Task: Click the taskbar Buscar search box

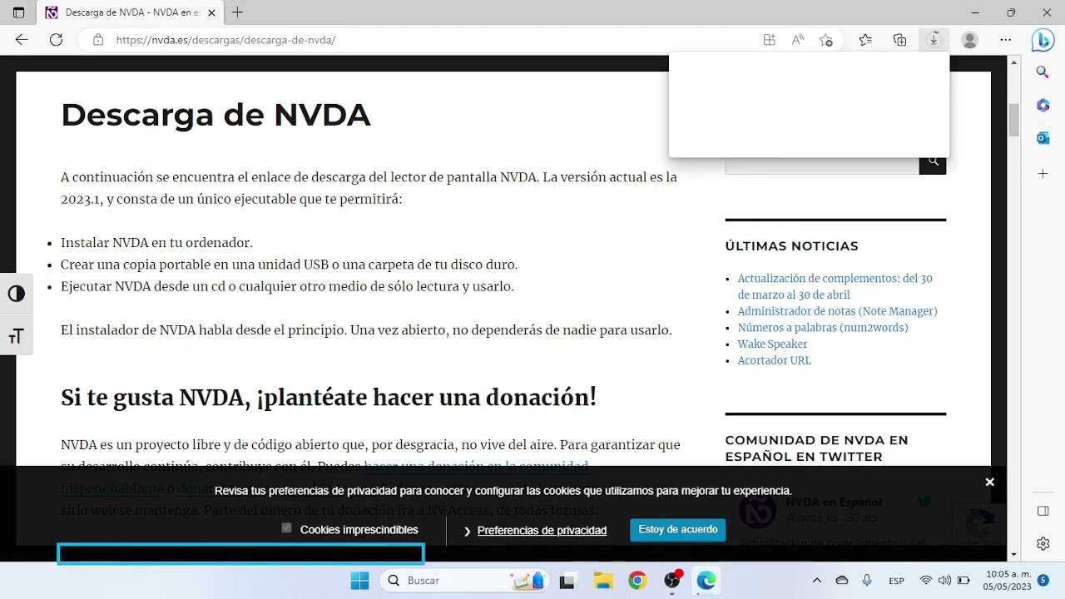Action: pos(464,581)
